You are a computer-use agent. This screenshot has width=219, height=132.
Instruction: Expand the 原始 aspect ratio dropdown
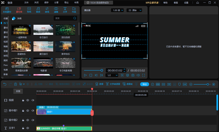(x=136, y=10)
